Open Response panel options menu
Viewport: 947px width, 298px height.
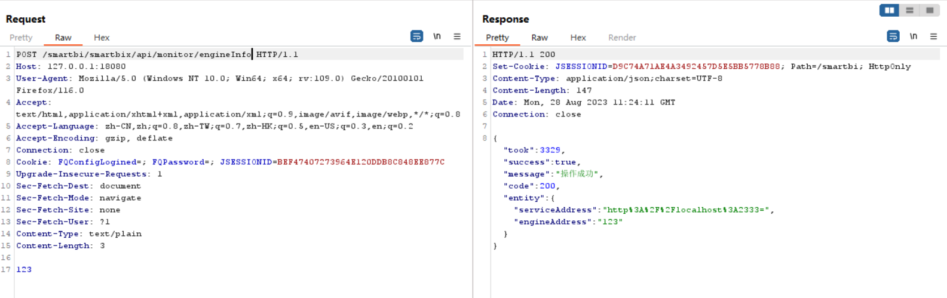(x=933, y=36)
